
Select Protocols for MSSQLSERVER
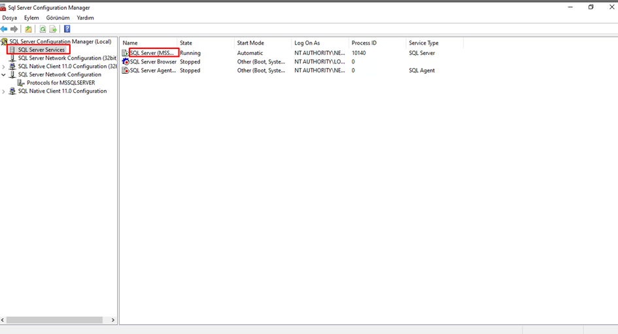(x=61, y=83)
